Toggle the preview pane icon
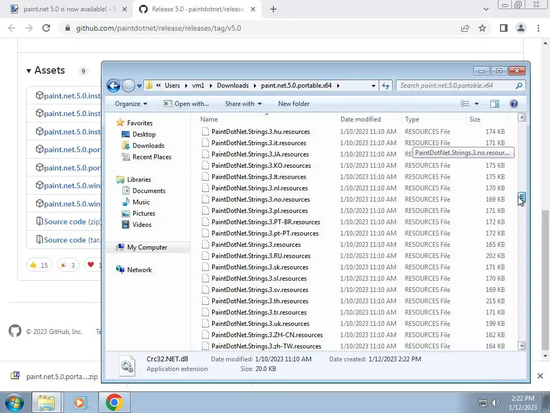 [495, 104]
